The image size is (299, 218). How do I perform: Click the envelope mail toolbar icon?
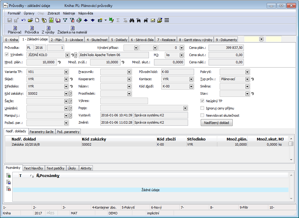click(x=153, y=21)
